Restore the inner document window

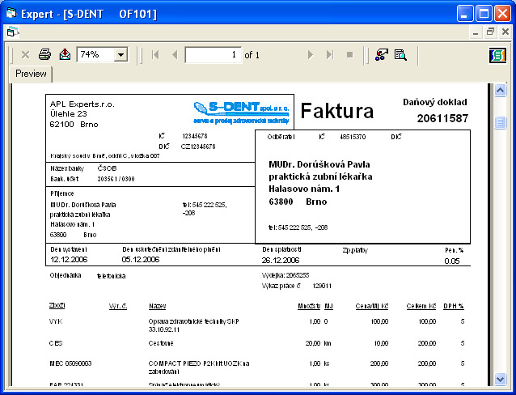[x=489, y=32]
